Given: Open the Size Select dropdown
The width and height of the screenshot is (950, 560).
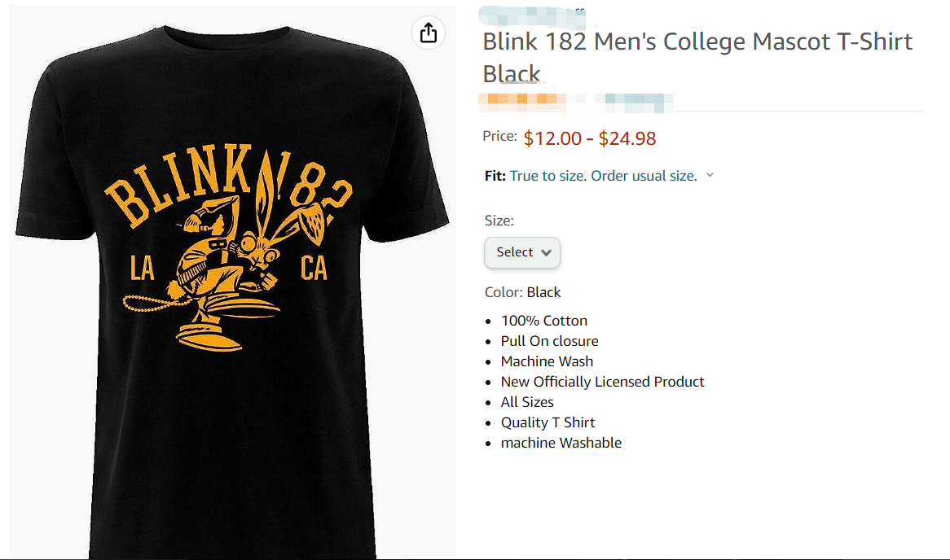Looking at the screenshot, I should tap(522, 252).
